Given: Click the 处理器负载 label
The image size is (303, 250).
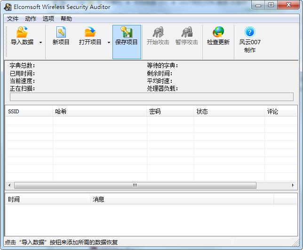Looking at the screenshot, I should click(x=162, y=89).
